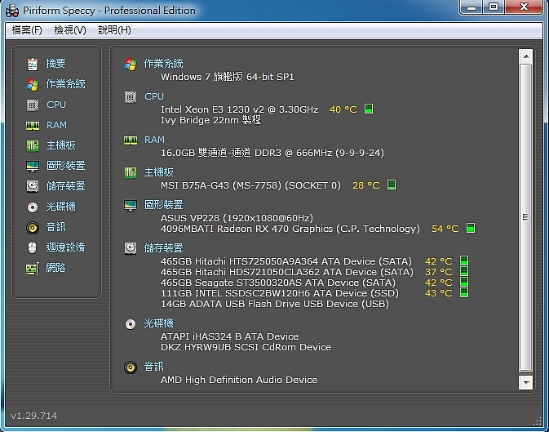Click green temperature indicator next to motherboard 28 °C
Viewport: 549px width, 432px height.
tap(392, 185)
